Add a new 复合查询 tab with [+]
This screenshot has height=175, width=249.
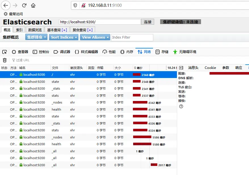[x=90, y=30]
